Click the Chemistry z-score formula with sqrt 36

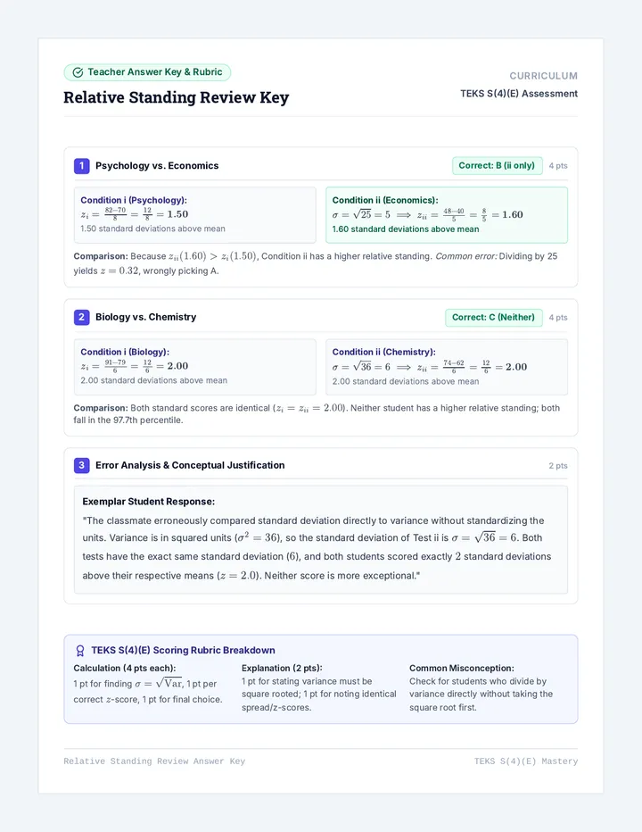click(x=430, y=366)
